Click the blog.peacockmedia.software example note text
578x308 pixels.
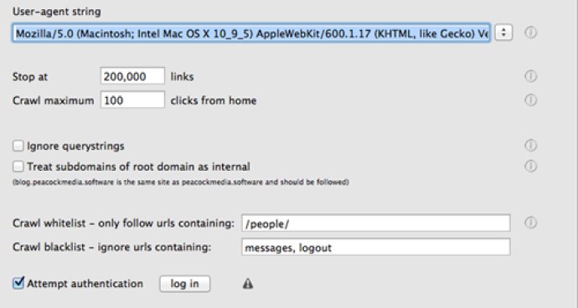pyautogui.click(x=181, y=182)
